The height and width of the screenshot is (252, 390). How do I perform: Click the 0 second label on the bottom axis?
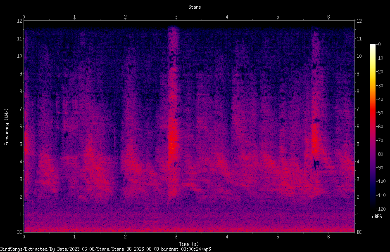tap(24, 237)
